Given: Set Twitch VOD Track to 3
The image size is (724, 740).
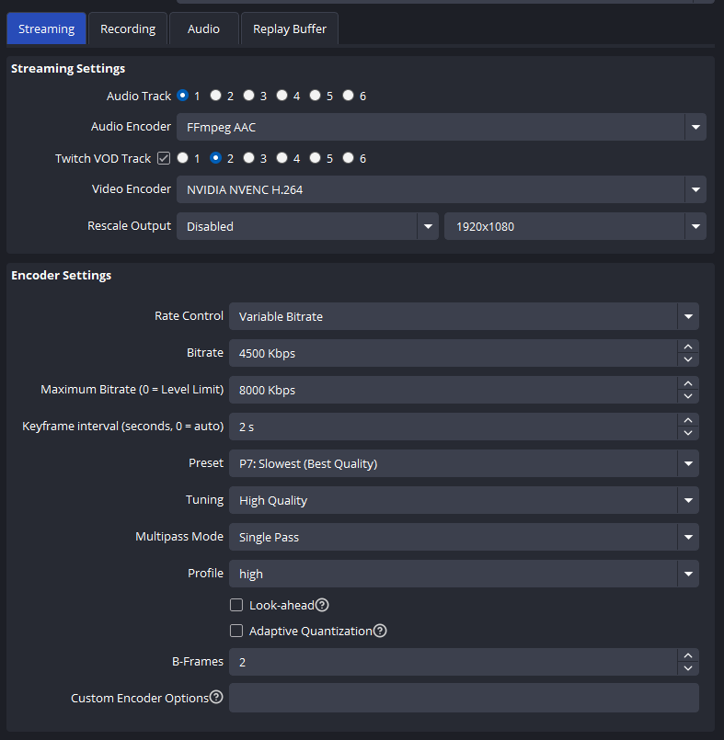Looking at the screenshot, I should pyautogui.click(x=249, y=157).
